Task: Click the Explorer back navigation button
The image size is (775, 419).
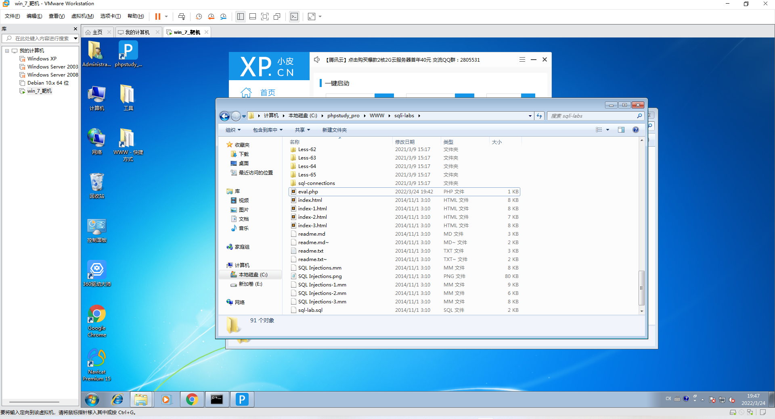Action: tap(225, 116)
